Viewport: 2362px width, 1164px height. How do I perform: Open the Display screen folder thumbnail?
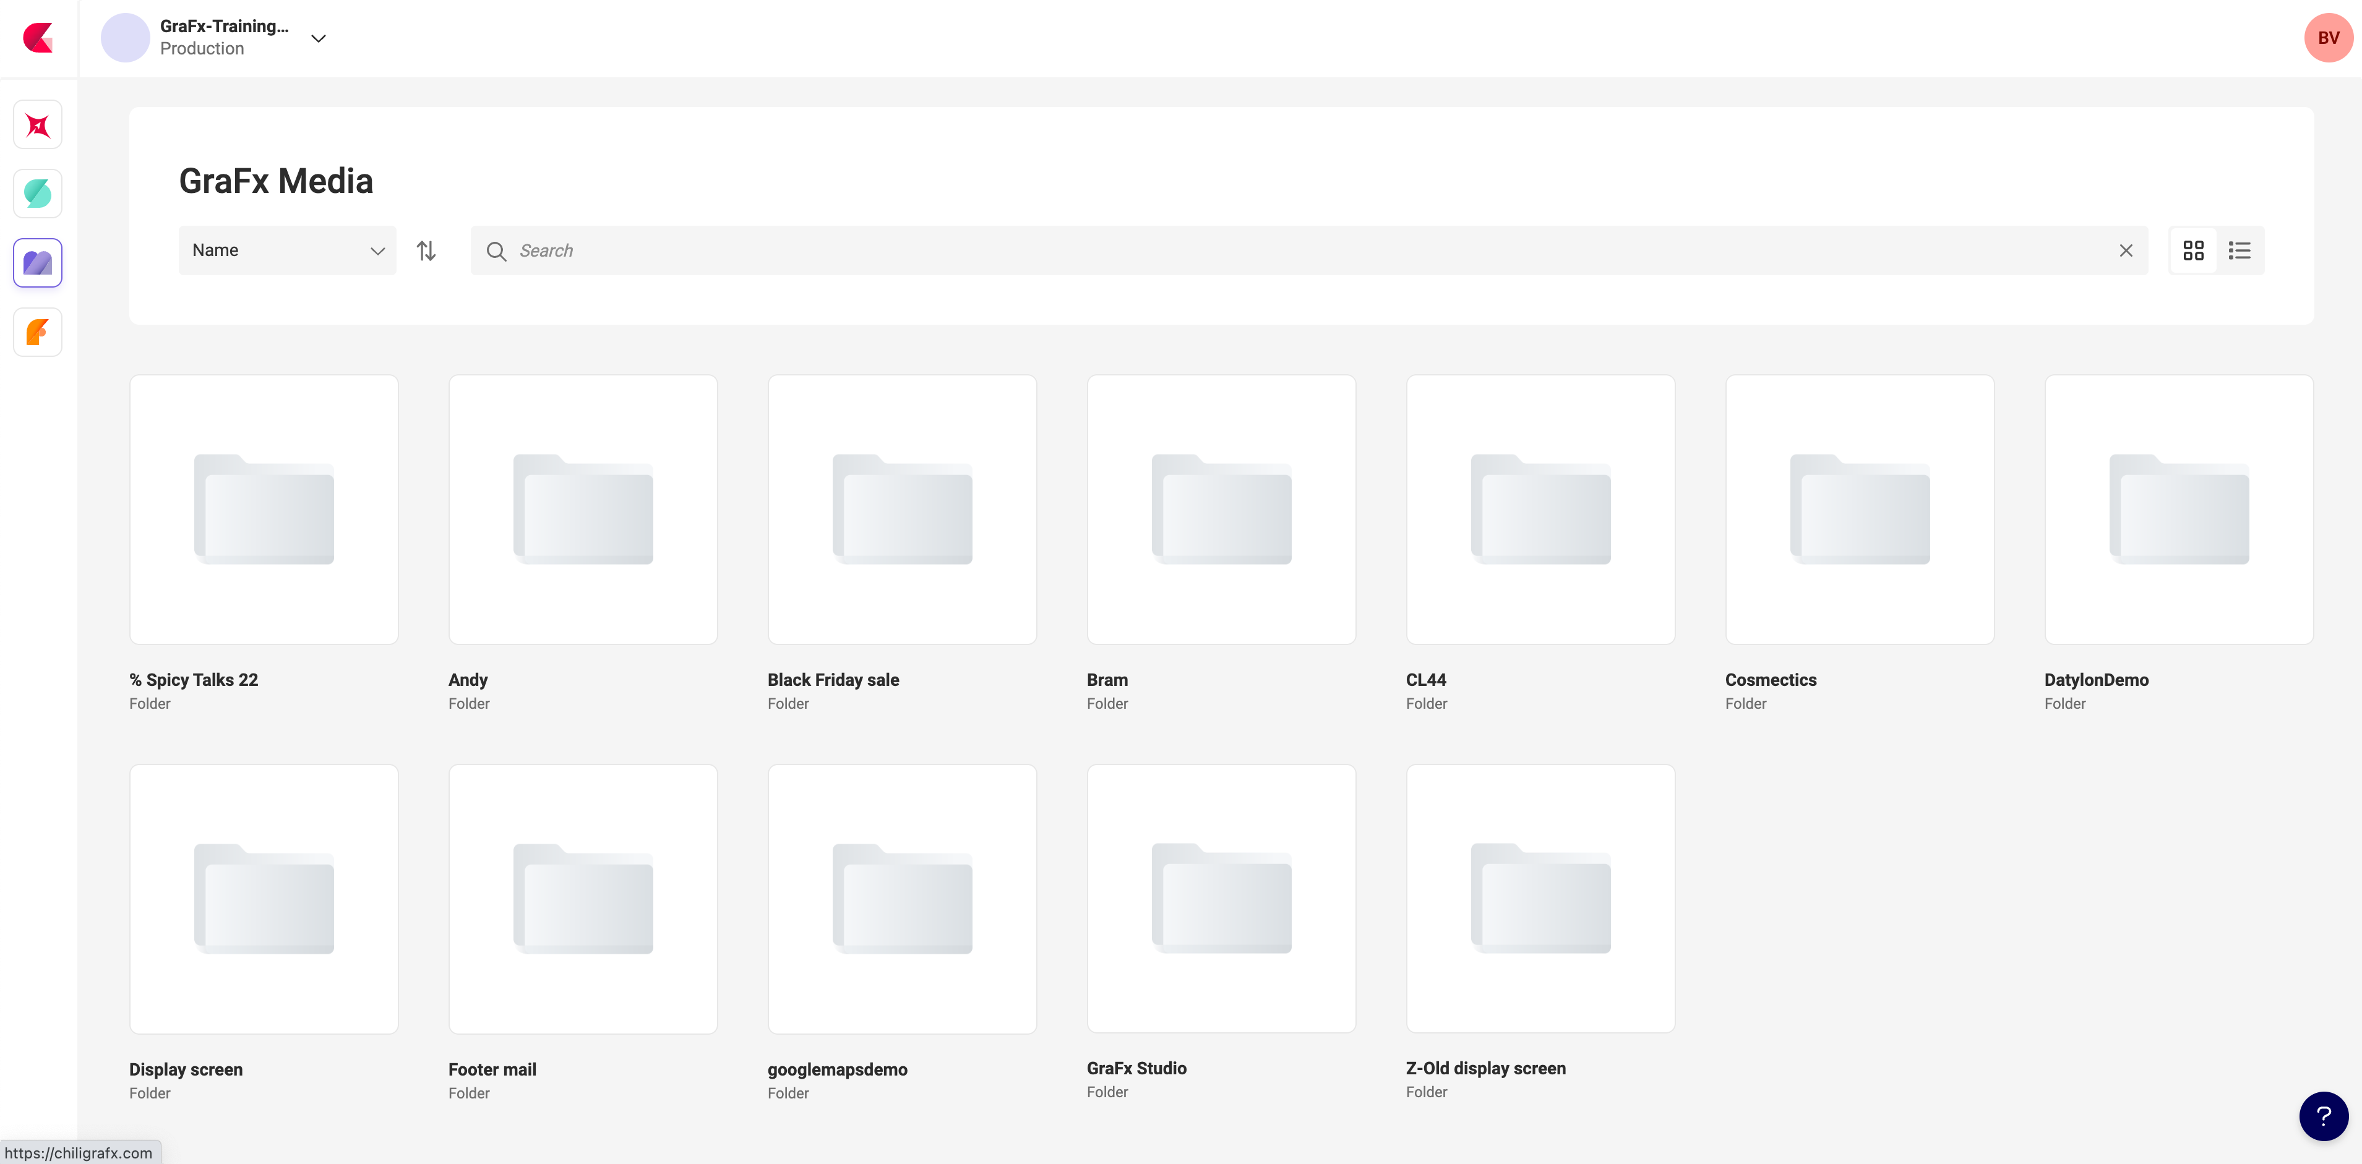pos(264,899)
